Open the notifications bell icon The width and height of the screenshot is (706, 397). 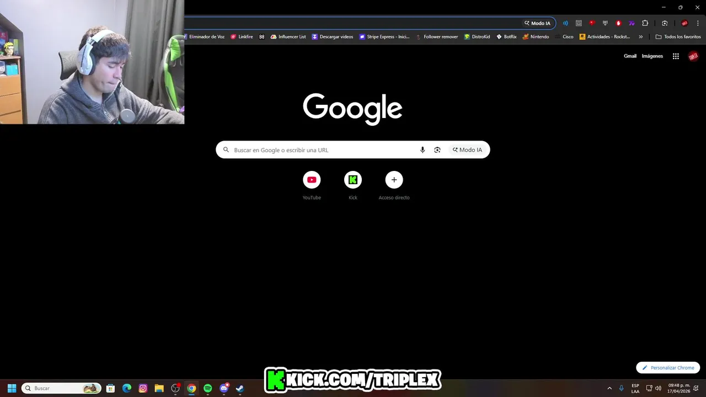[696, 388]
